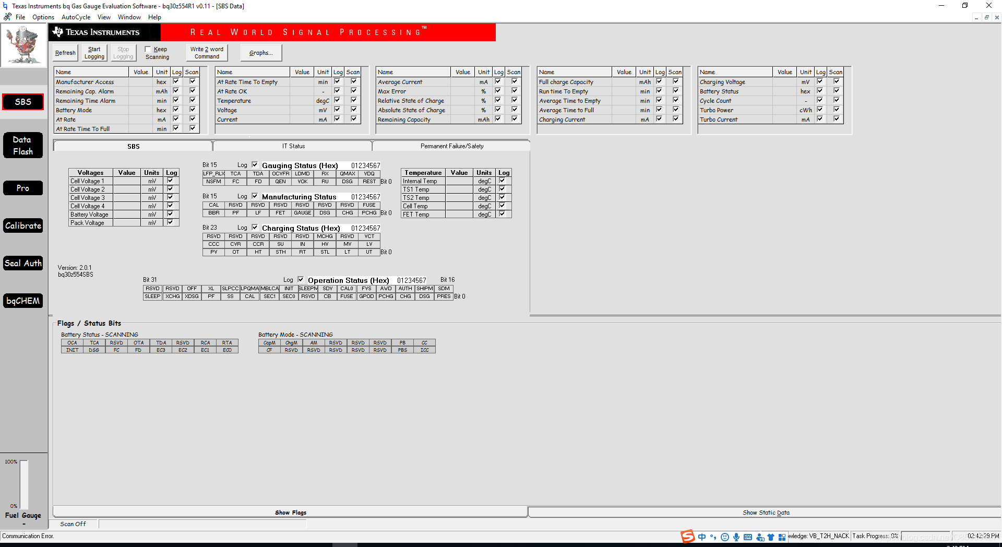
Task: Toggle the Operation Status Log checkbox
Action: point(301,279)
